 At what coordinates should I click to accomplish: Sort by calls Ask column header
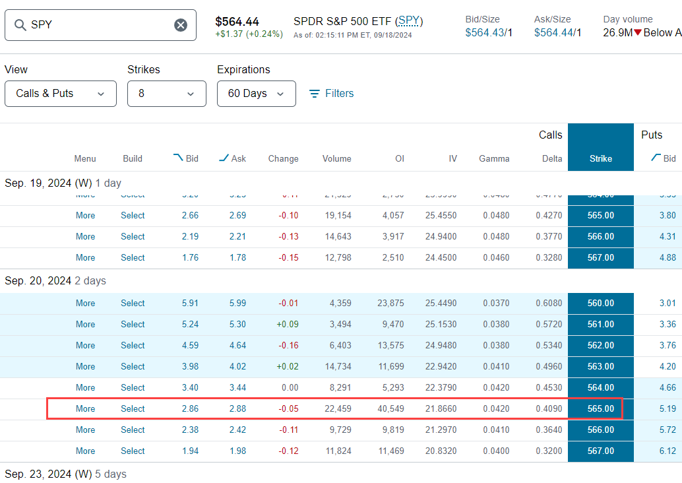[x=232, y=158]
